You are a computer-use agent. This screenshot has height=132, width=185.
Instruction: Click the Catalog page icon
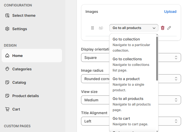(x=7, y=82)
